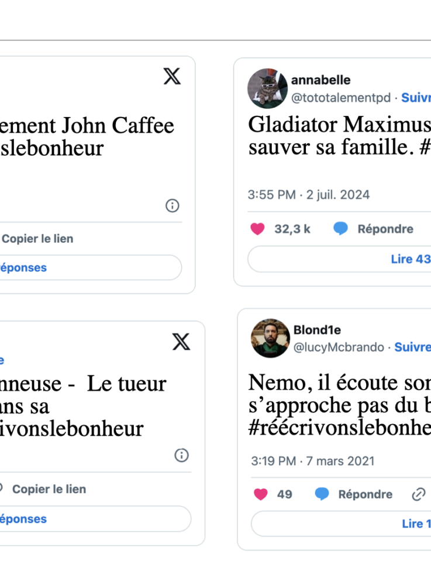Click the #réécrivonslebonheur hashtag in the Nemo tweet
This screenshot has height=571, width=431.
pos(340,428)
